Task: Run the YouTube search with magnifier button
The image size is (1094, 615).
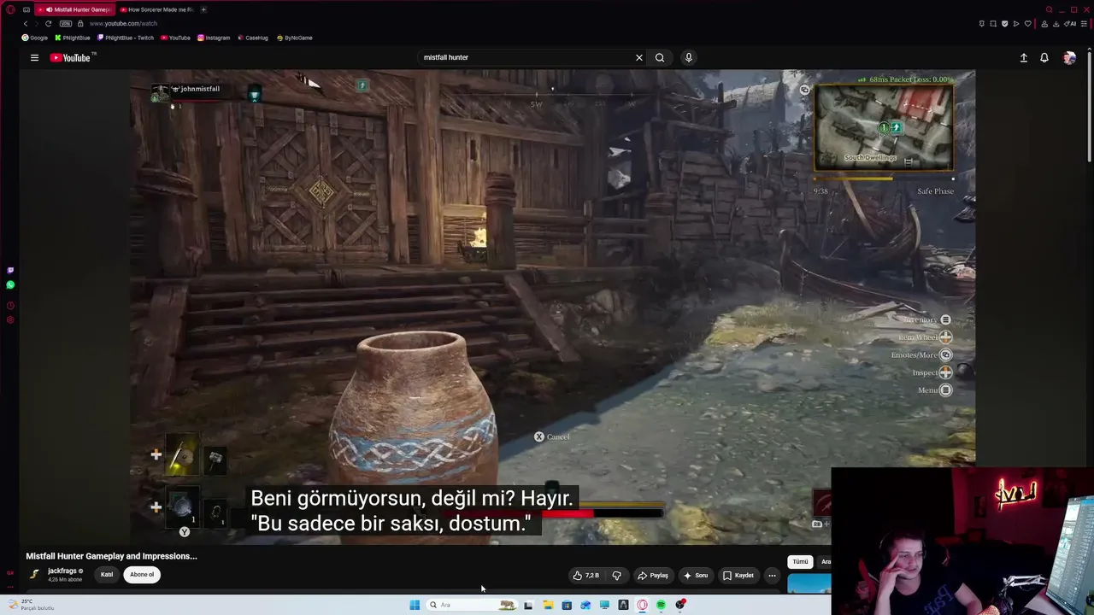Action: coord(660,57)
